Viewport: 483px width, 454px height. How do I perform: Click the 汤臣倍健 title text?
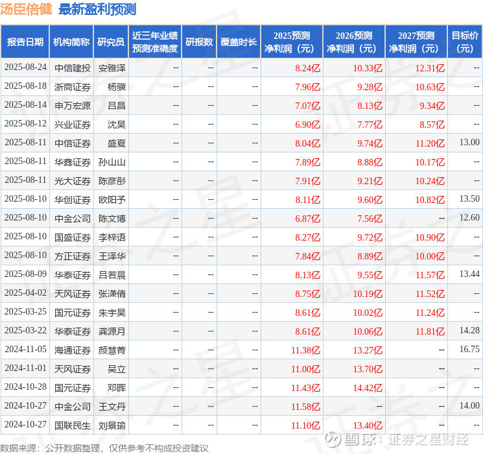pyautogui.click(x=27, y=9)
